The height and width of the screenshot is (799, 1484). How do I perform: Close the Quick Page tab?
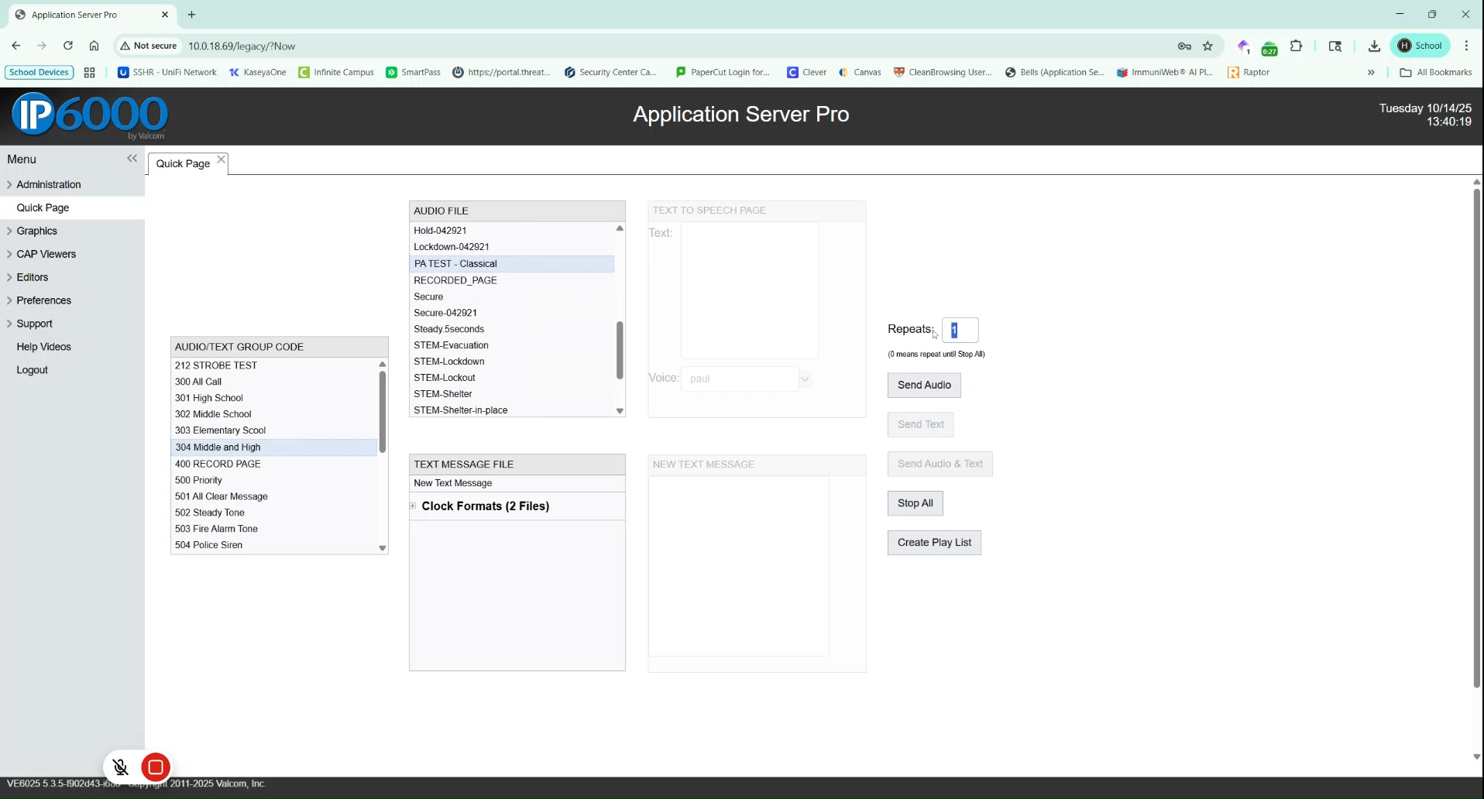222,159
